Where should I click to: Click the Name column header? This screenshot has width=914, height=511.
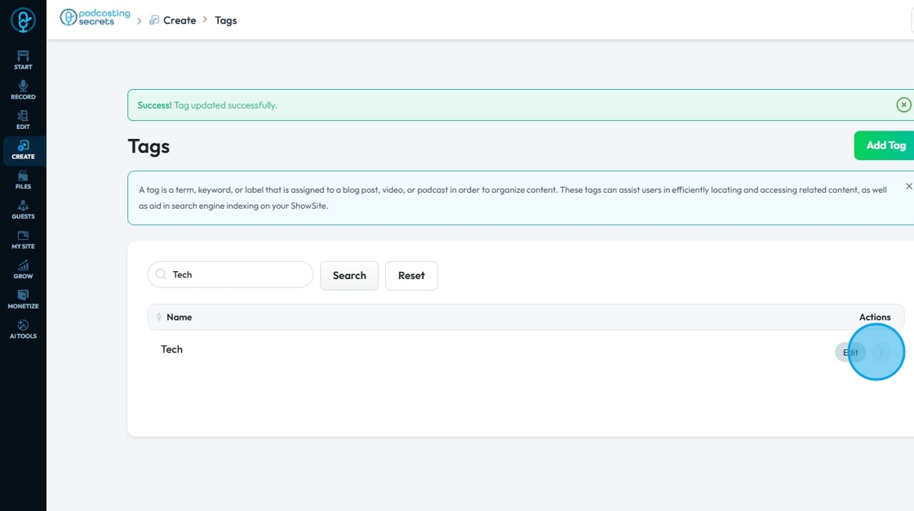pos(179,317)
